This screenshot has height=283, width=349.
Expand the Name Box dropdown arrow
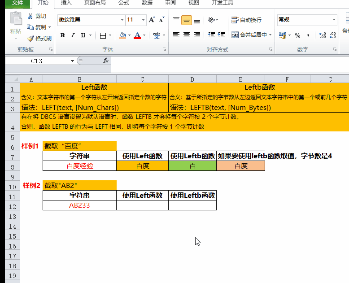tap(72, 61)
